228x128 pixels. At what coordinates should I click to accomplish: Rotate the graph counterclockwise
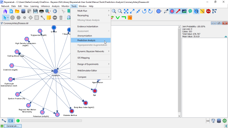(x=144, y=11)
